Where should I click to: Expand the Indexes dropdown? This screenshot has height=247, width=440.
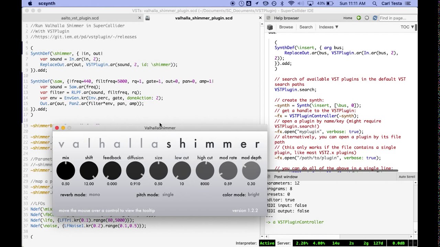pos(328,27)
